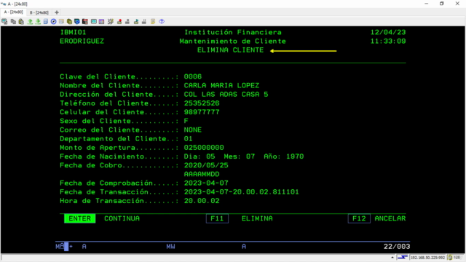The height and width of the screenshot is (262, 466).
Task: Click the highlighted ENTER button
Action: click(79, 218)
